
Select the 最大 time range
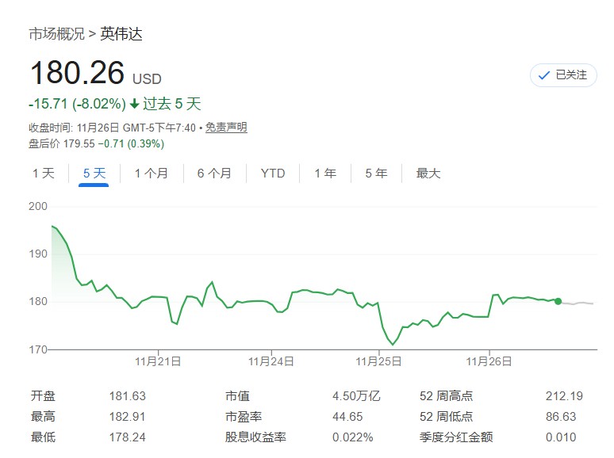[428, 174]
